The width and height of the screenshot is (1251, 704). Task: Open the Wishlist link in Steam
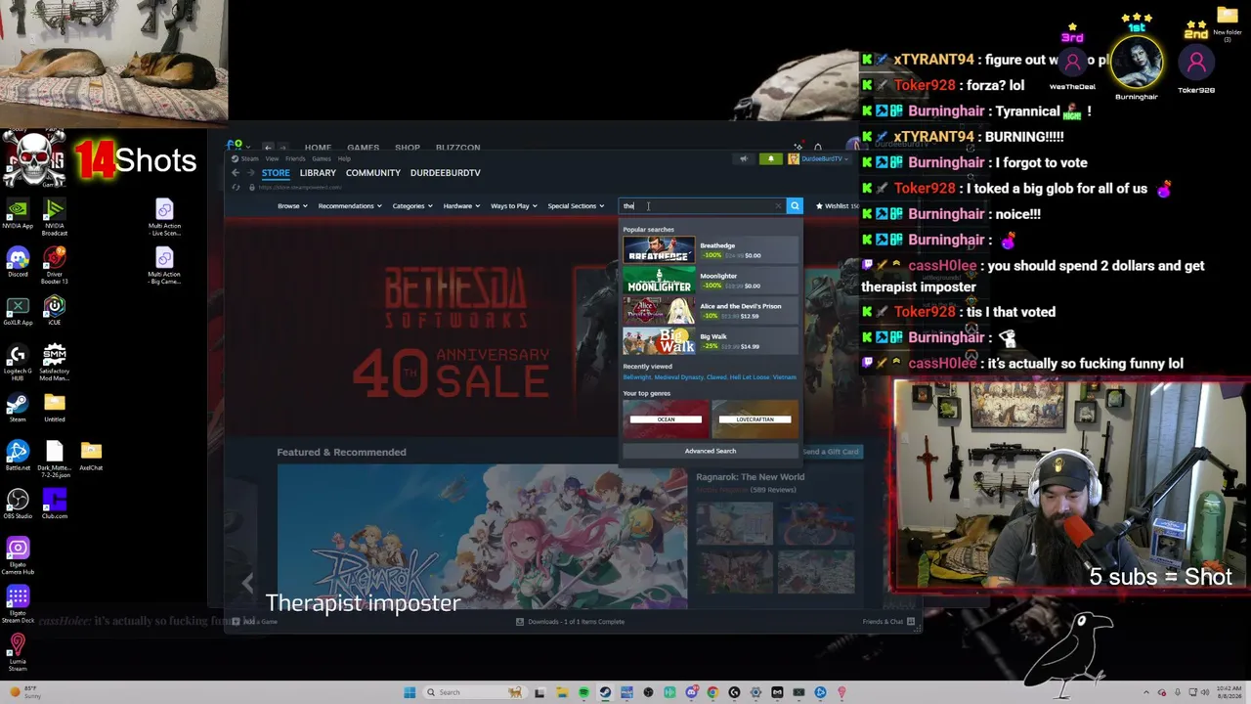[x=839, y=206]
